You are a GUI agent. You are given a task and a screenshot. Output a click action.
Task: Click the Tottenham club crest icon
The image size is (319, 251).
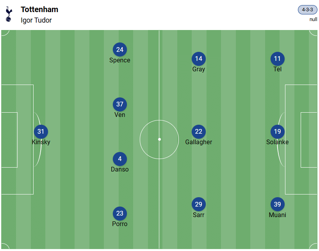[x=9, y=14]
